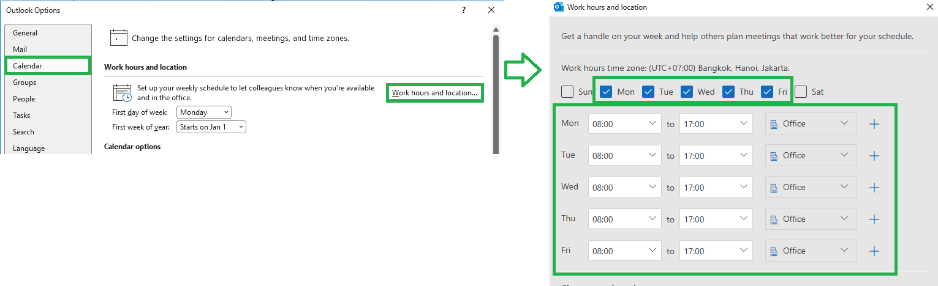Open Thursday location Office dropdown
The height and width of the screenshot is (286, 938).
tap(811, 219)
